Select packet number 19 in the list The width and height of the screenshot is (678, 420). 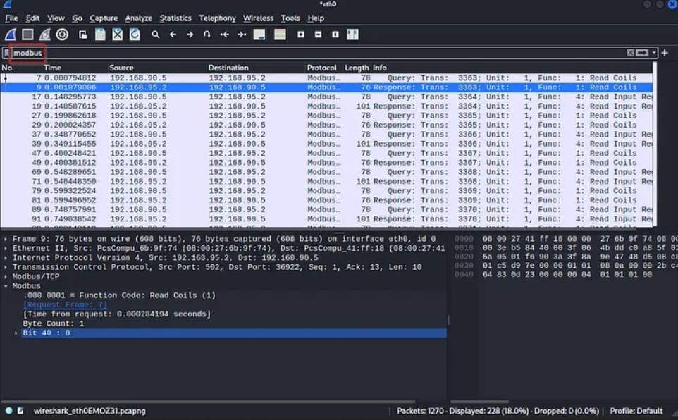click(141, 106)
